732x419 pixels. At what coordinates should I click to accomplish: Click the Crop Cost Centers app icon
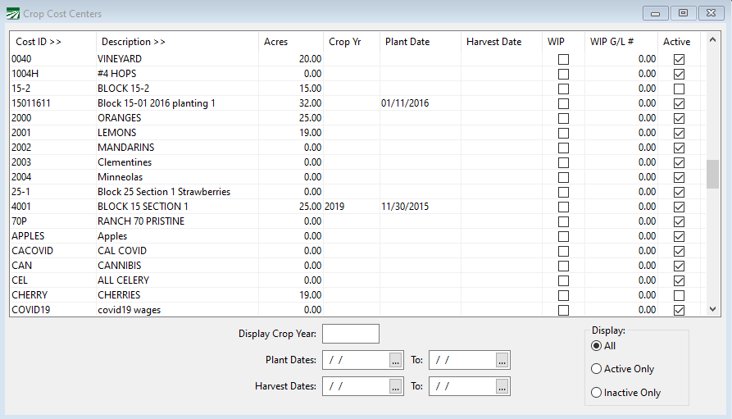(x=12, y=14)
